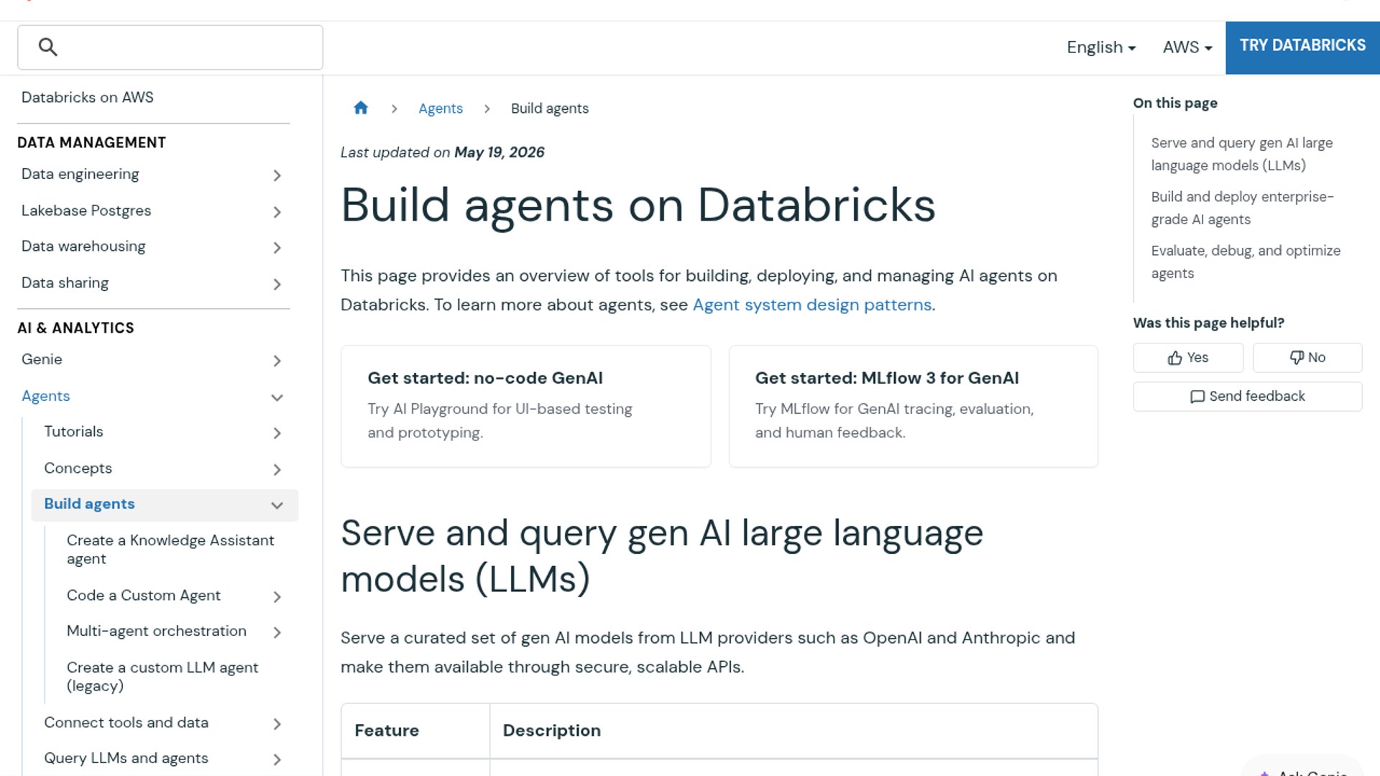
Task: Collapse the Build agents chevron
Action: [277, 506]
